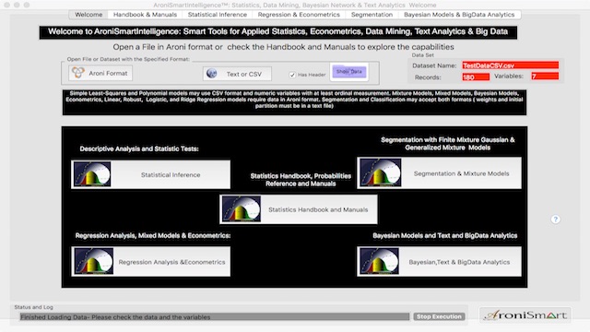Open a Text or CSV file
590x332 pixels.
(x=237, y=74)
